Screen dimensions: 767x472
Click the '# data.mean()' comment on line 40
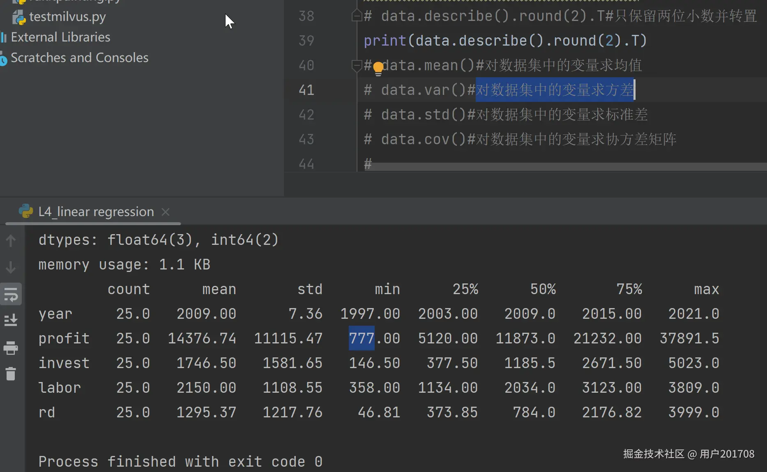(503, 65)
